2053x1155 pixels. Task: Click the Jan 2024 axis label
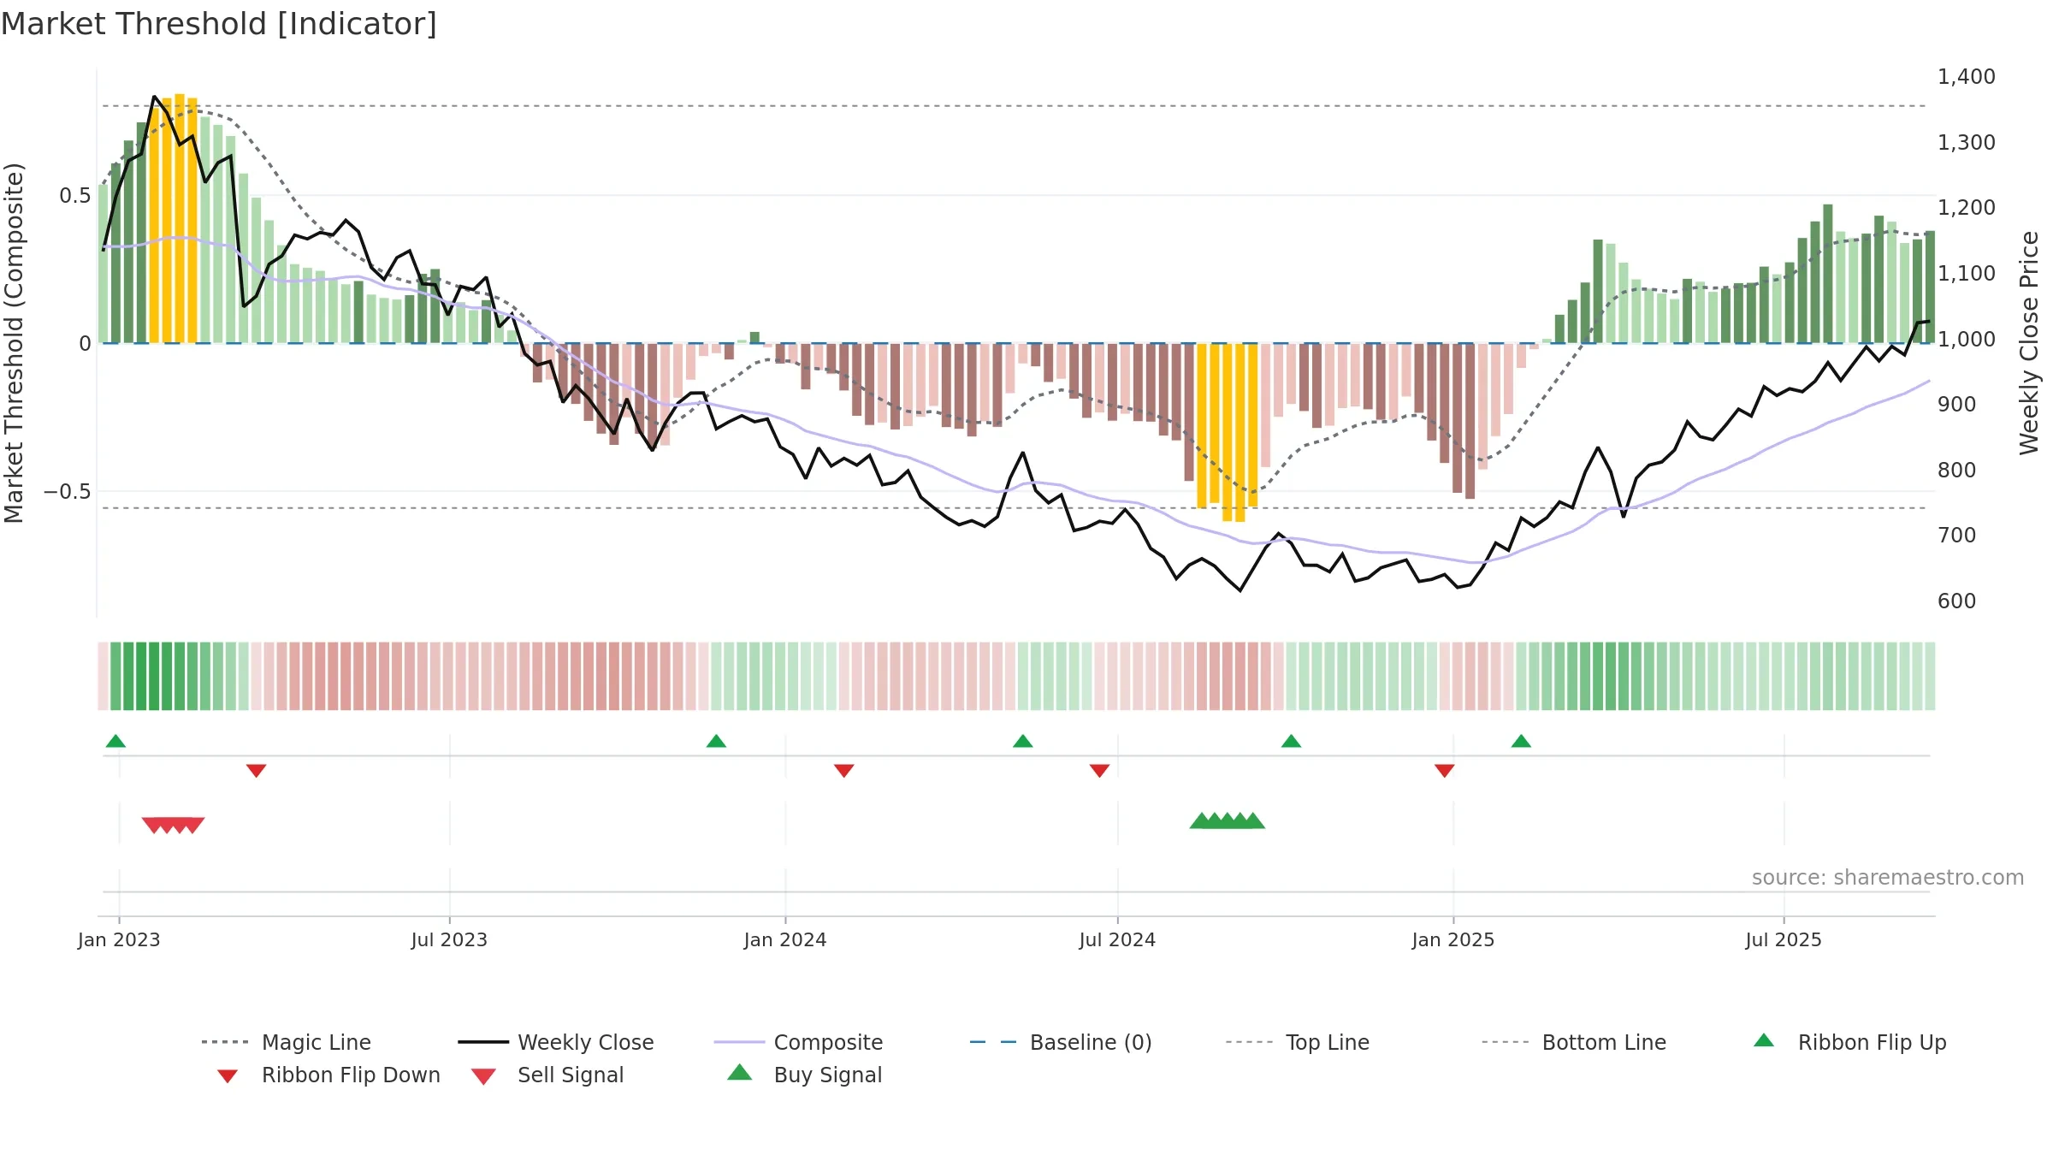tap(785, 939)
